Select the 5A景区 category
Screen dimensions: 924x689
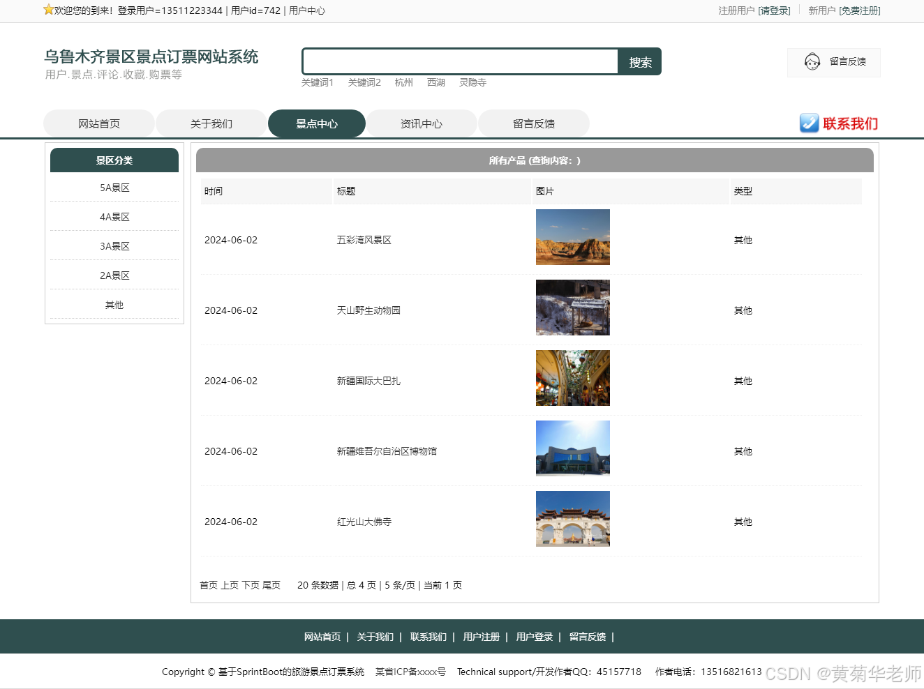click(x=114, y=188)
